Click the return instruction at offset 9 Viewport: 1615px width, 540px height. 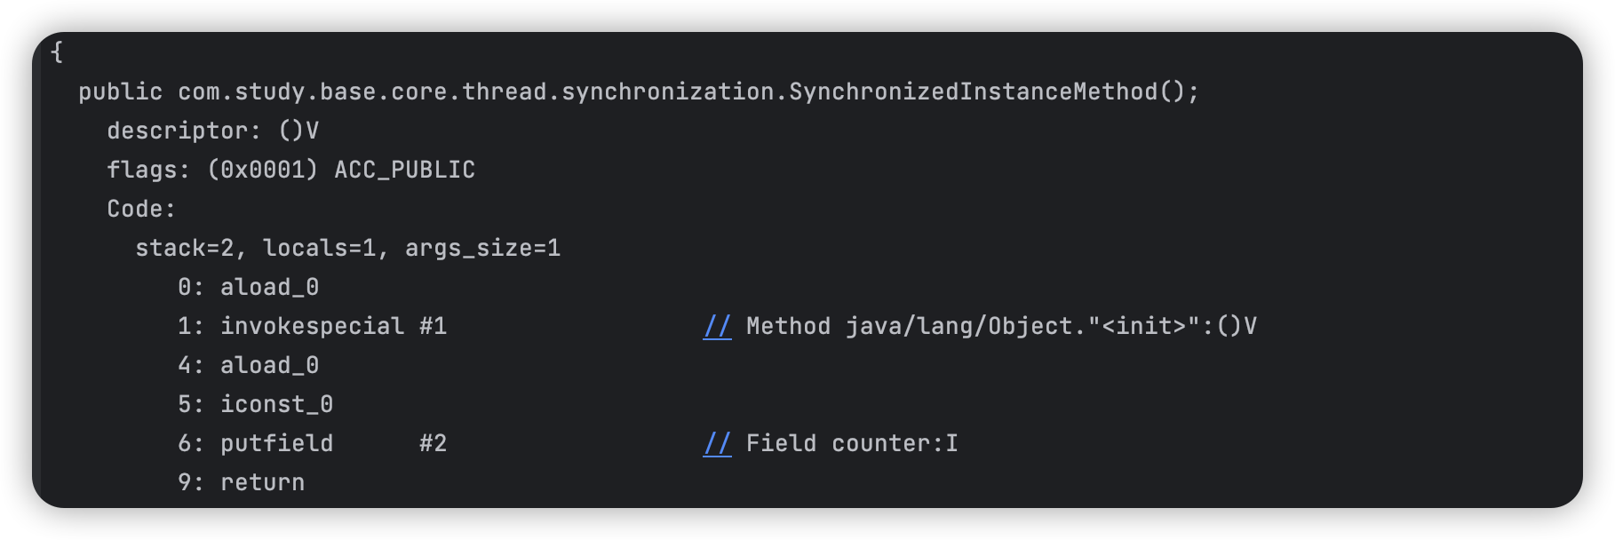(262, 482)
